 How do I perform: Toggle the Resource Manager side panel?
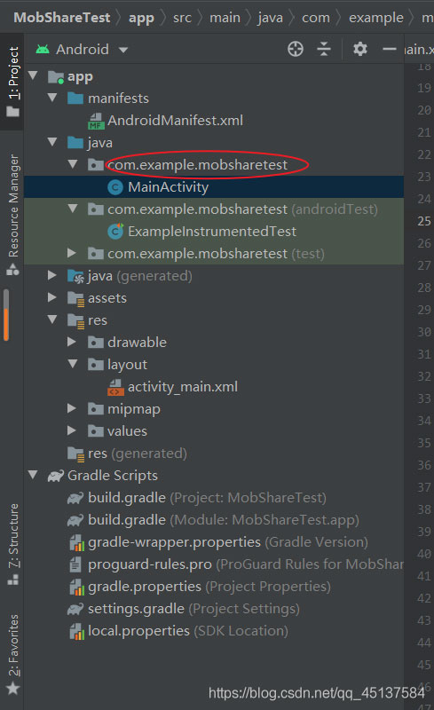tap(12, 215)
